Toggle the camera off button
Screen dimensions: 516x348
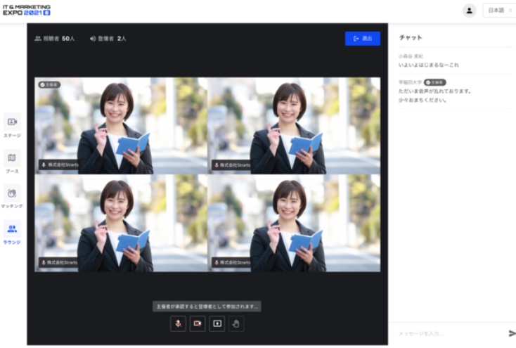pos(198,323)
